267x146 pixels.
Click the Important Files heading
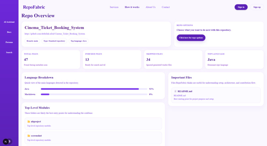click(182, 77)
